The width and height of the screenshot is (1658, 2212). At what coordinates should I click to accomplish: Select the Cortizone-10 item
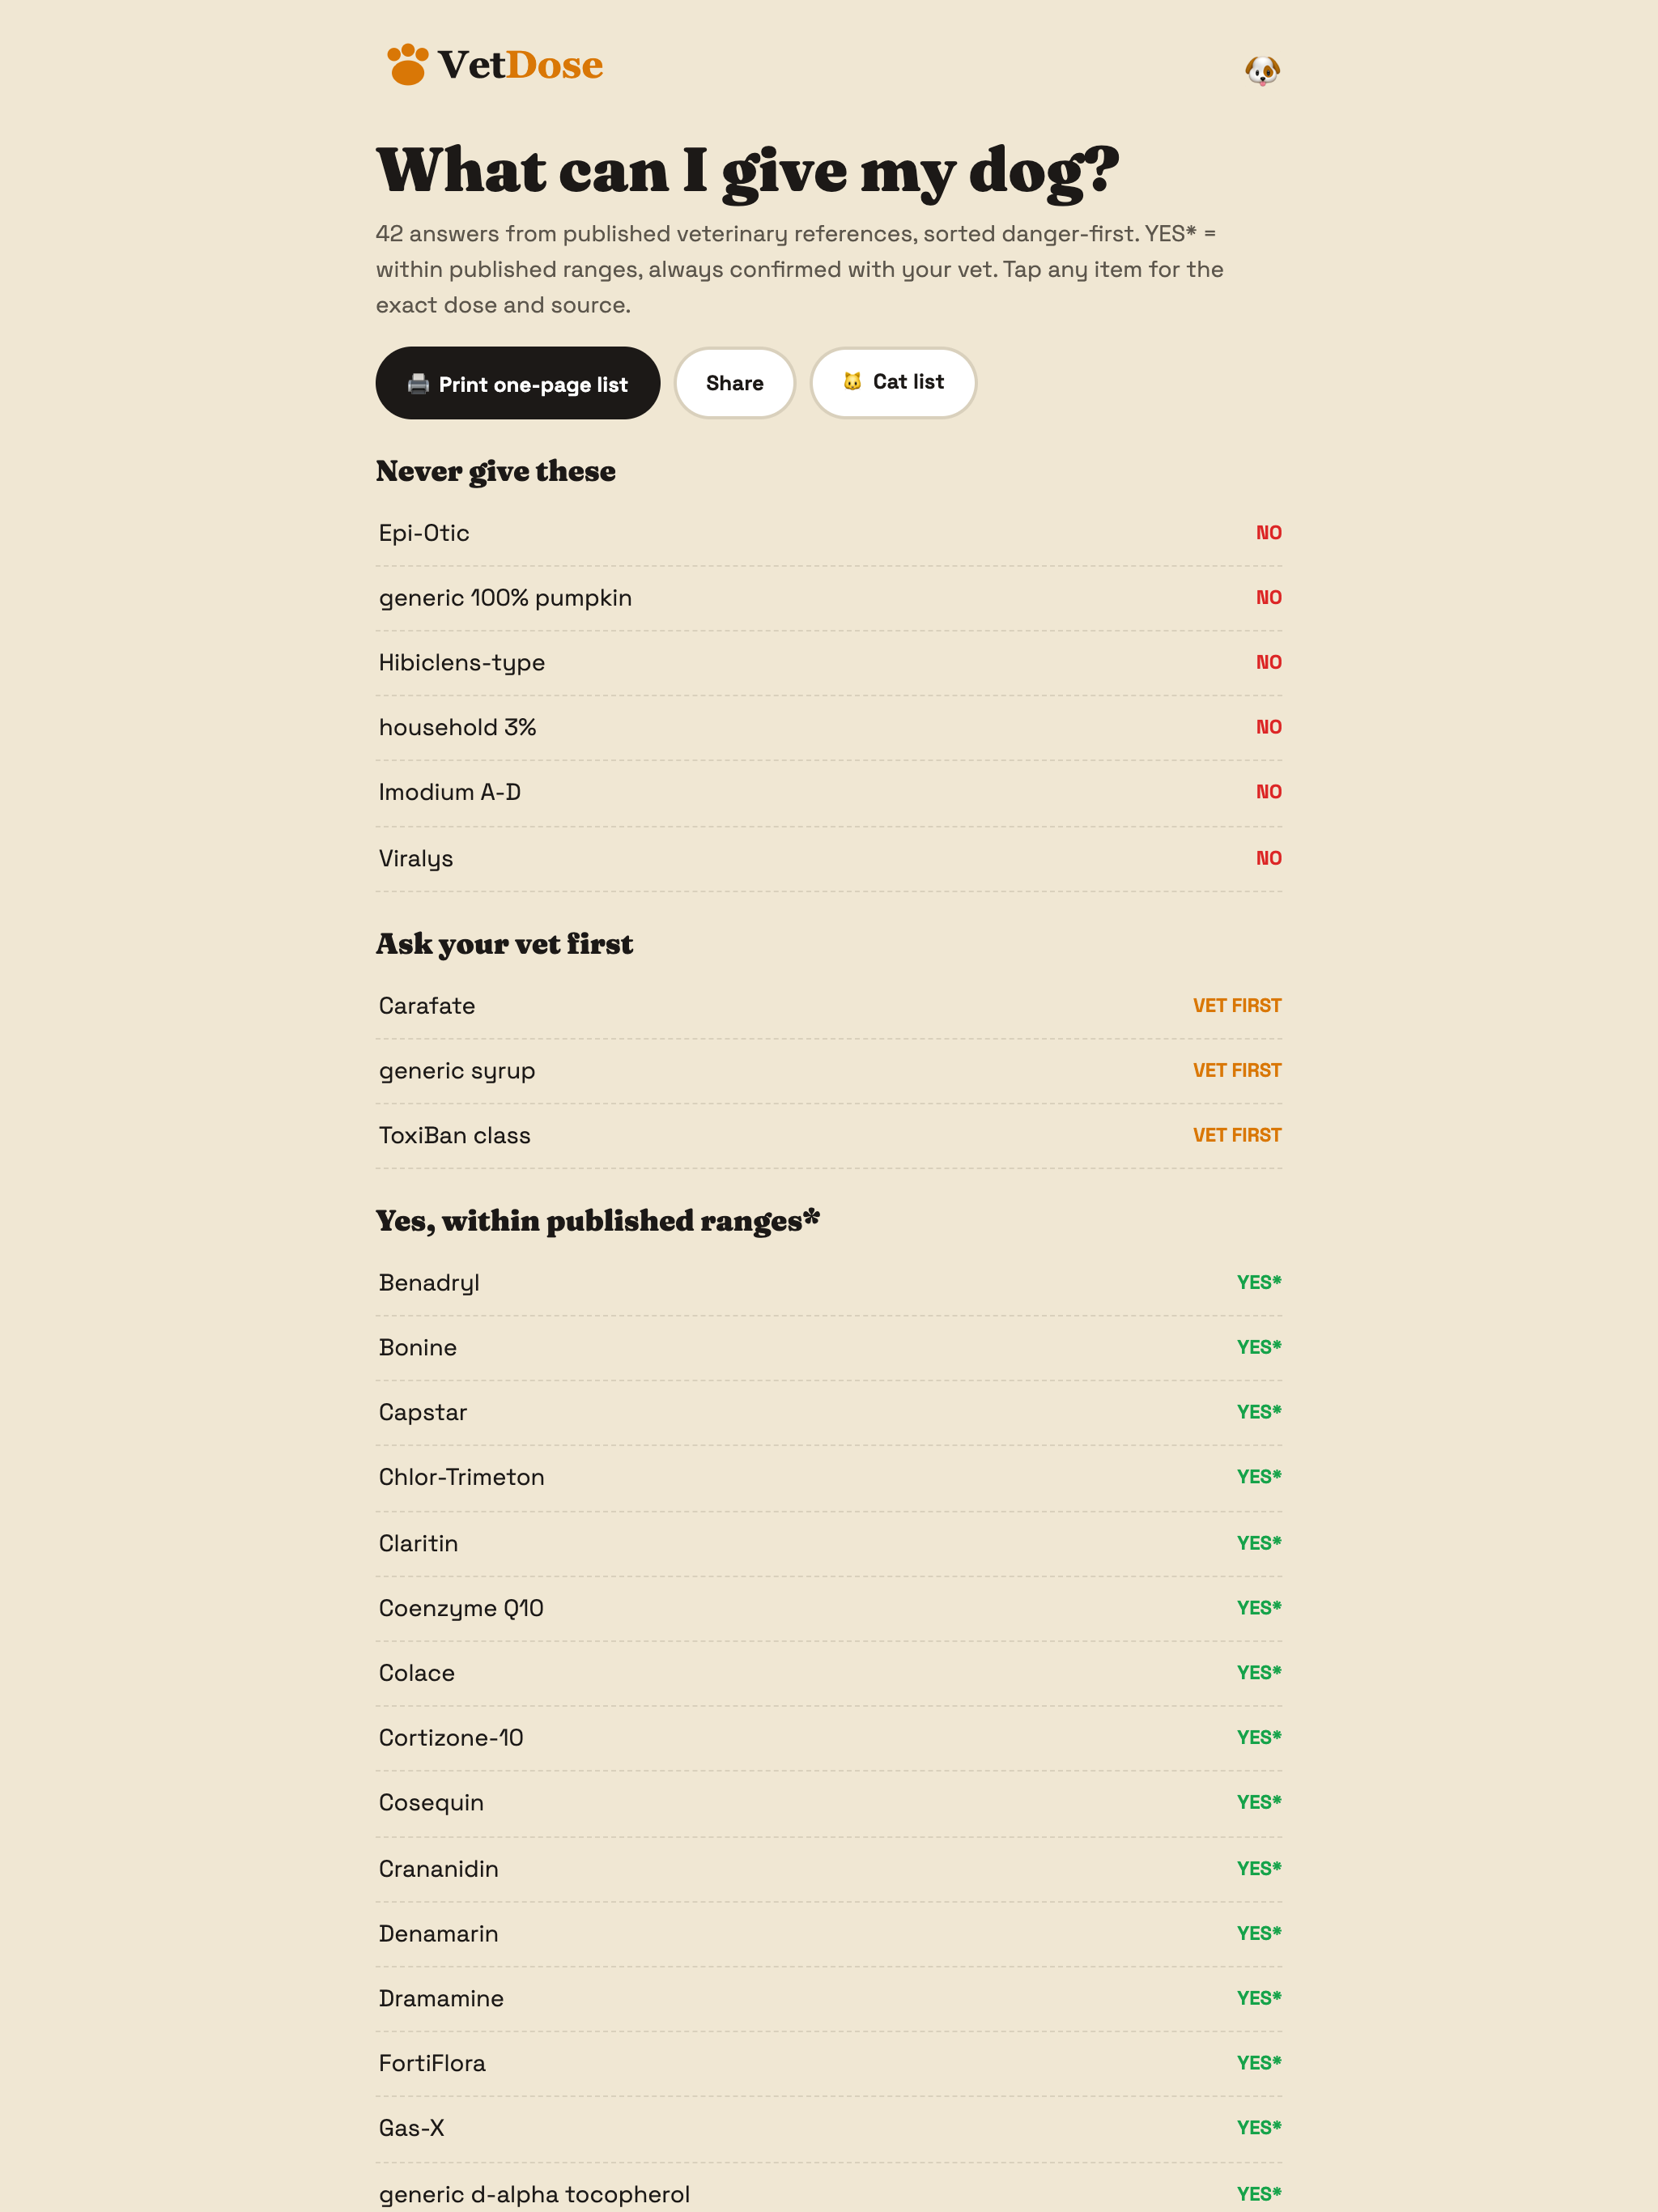pos(829,1739)
